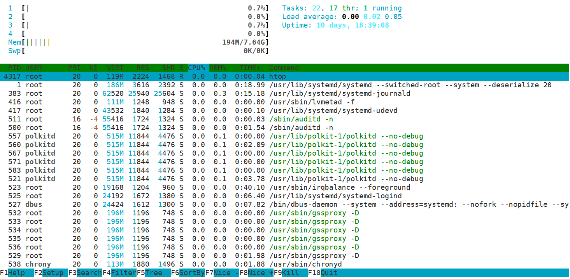Select polkitd row with PID 567
570x279 pixels.
coord(284,153)
